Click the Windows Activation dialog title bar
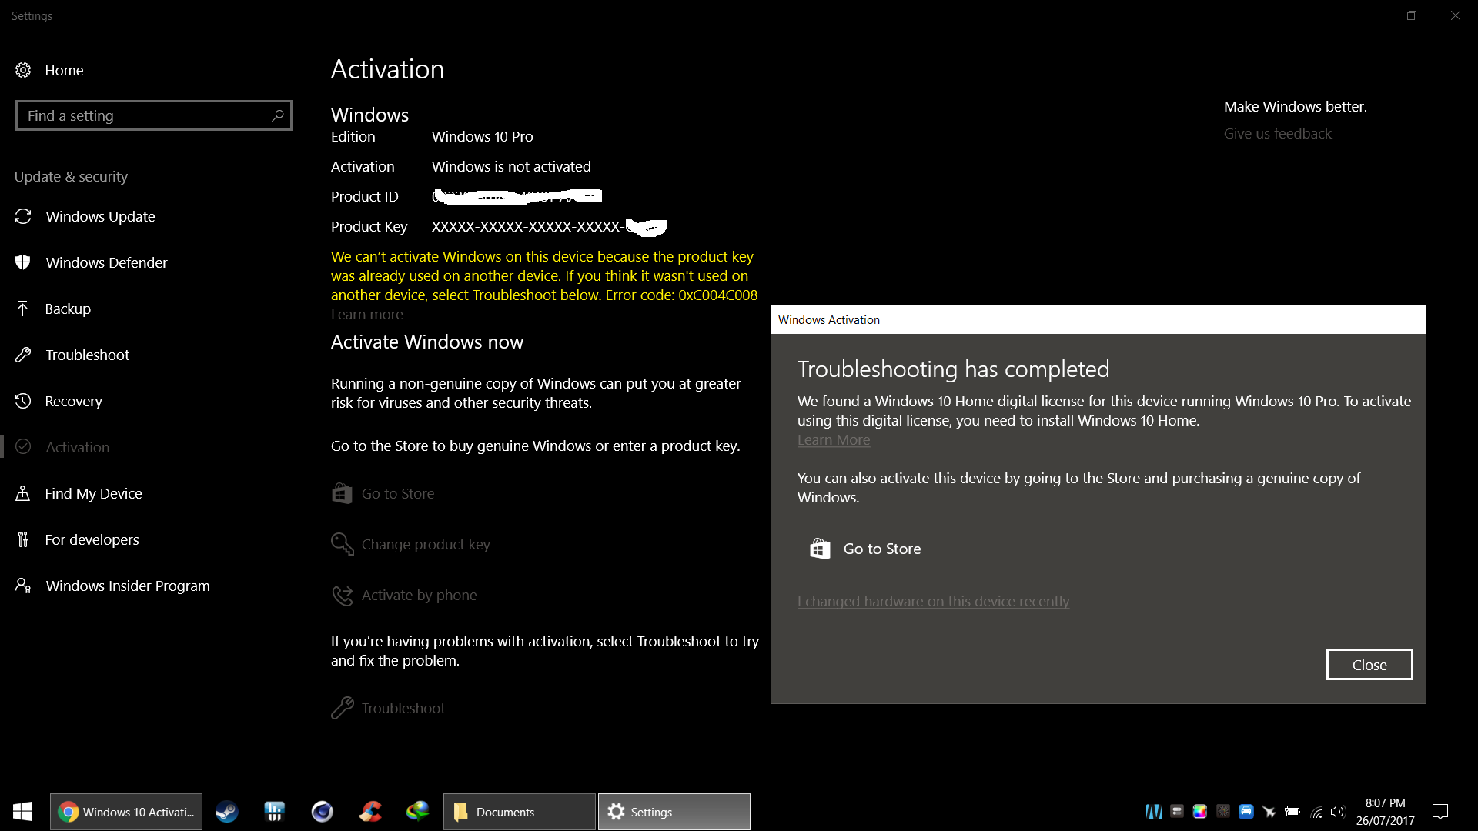 tap(1098, 319)
